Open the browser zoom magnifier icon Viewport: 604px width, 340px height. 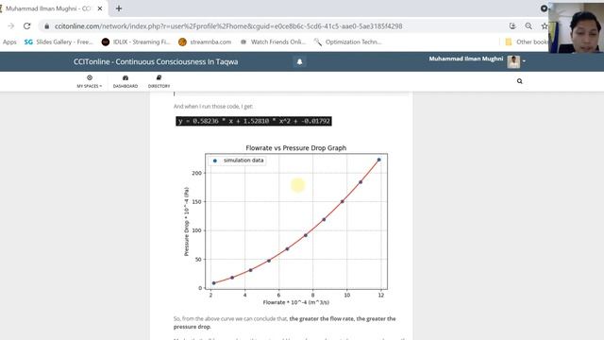tap(528, 26)
